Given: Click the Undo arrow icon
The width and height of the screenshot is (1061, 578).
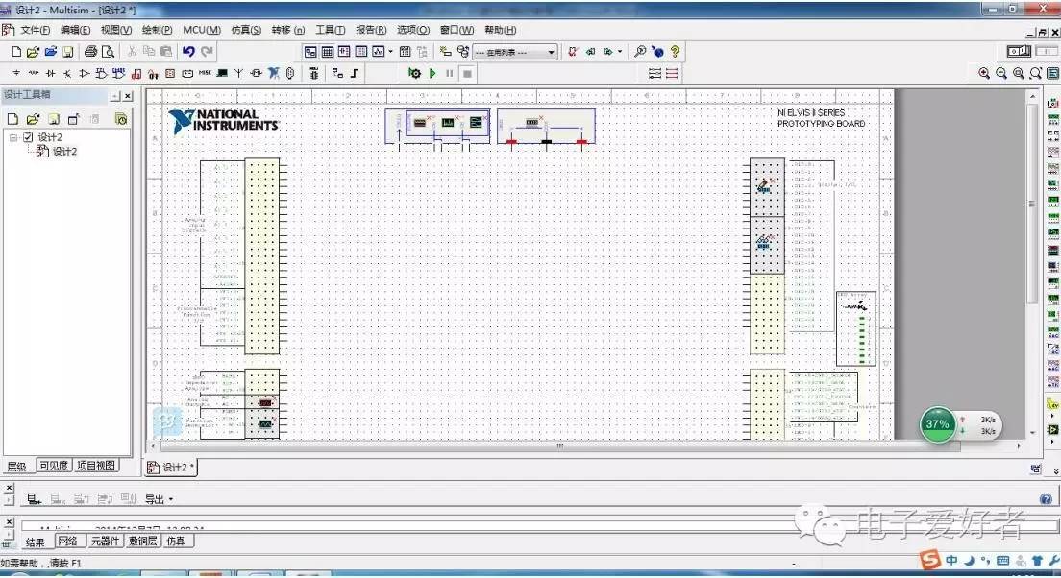Looking at the screenshot, I should 188,52.
